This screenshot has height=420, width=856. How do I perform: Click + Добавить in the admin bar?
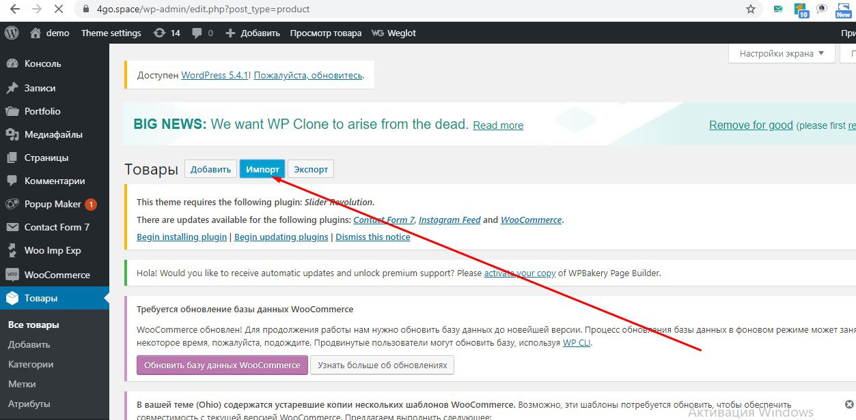252,33
